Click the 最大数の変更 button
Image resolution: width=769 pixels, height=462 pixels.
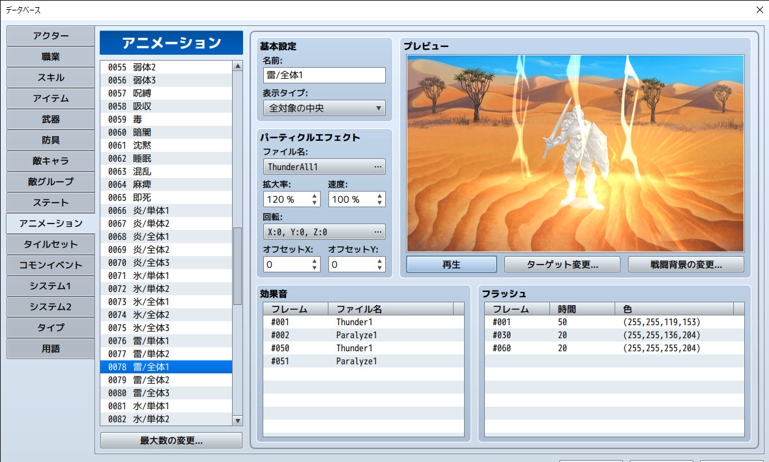click(x=171, y=440)
